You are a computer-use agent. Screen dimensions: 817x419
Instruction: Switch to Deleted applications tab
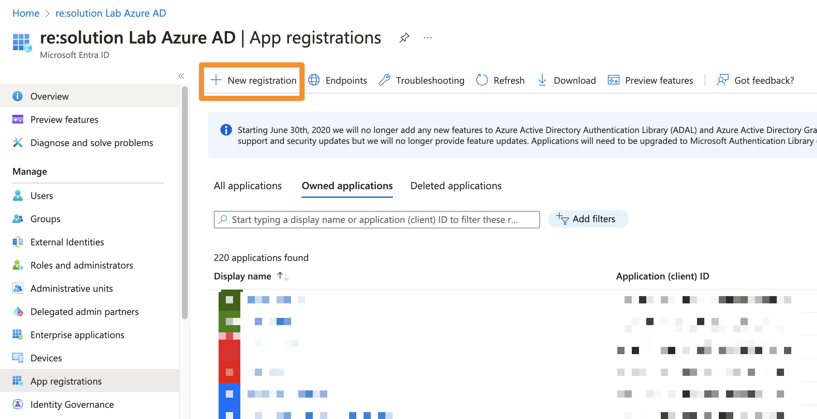[456, 186]
